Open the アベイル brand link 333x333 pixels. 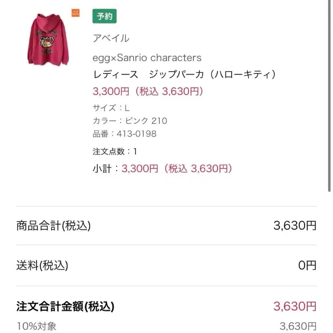111,38
